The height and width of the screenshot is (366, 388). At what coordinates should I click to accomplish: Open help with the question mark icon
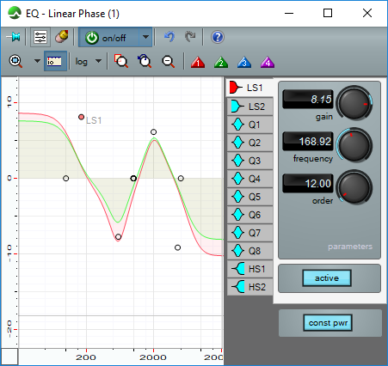218,37
